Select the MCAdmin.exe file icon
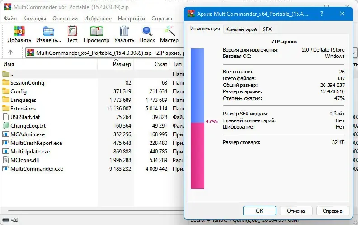358x225 pixels. click(x=6, y=134)
